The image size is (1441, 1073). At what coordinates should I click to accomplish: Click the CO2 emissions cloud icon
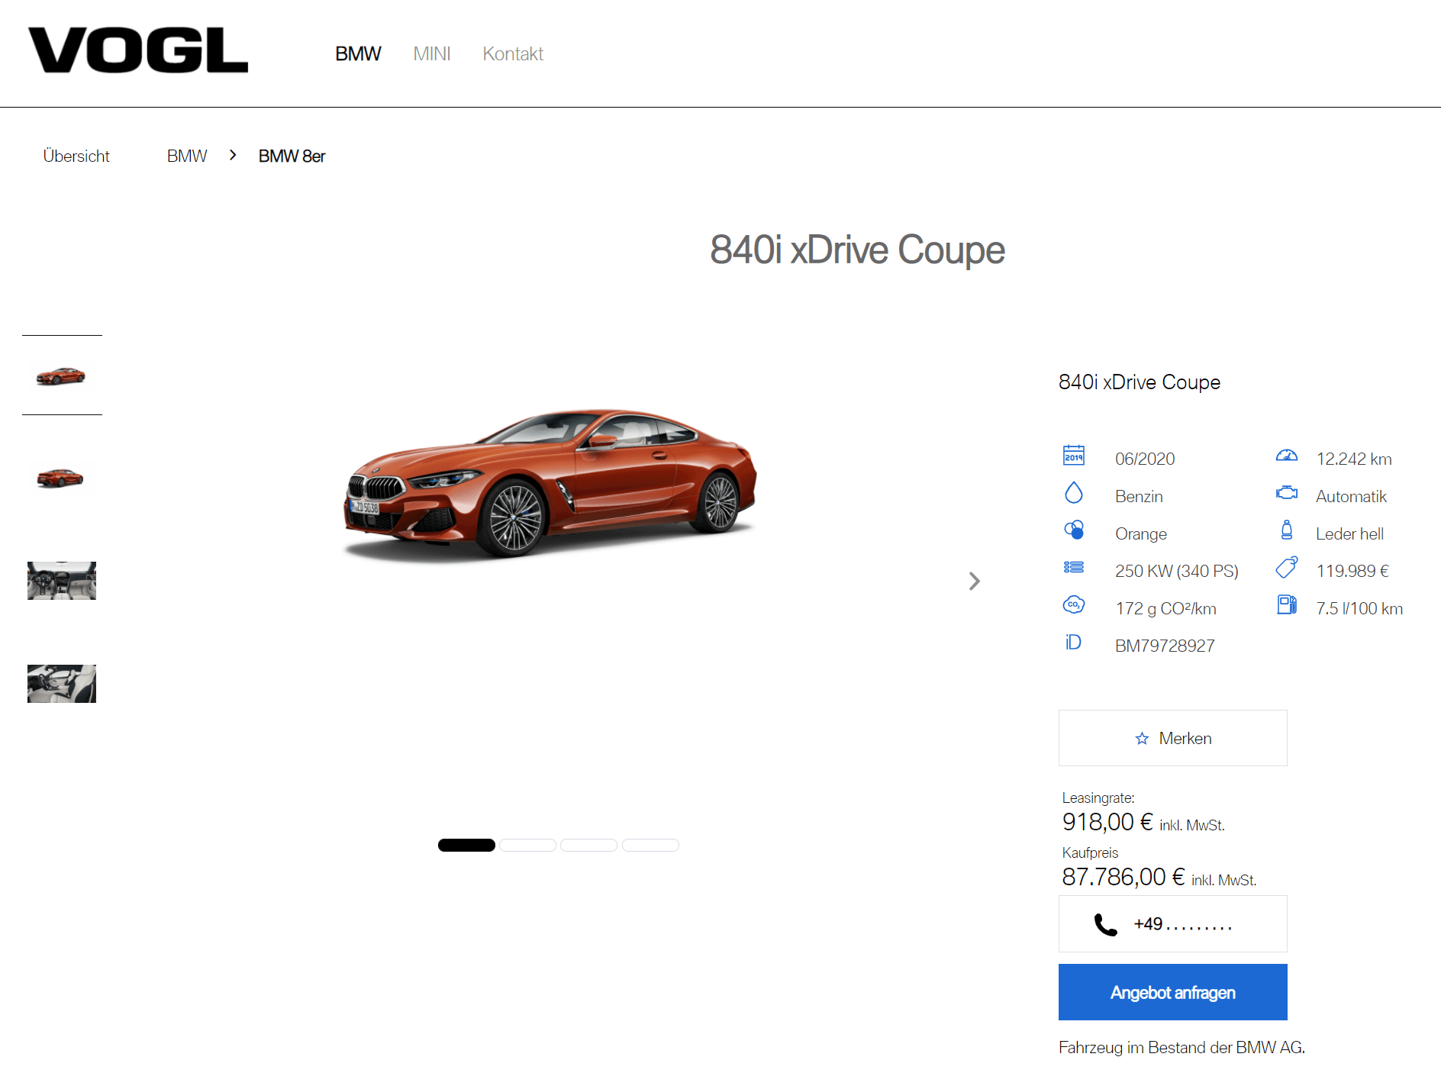[1074, 604]
